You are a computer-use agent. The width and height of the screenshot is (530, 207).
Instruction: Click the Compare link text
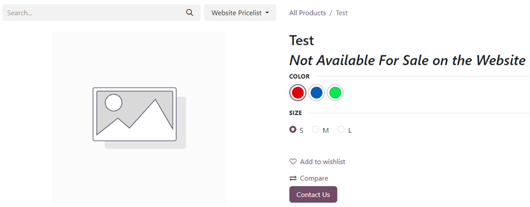314,178
